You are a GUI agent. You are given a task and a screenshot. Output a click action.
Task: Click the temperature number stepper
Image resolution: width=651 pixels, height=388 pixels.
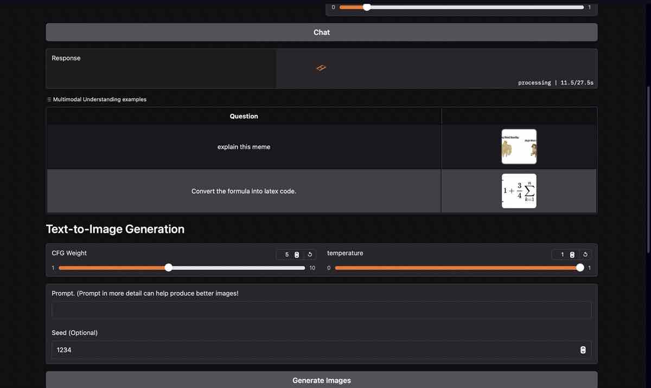pyautogui.click(x=572, y=255)
